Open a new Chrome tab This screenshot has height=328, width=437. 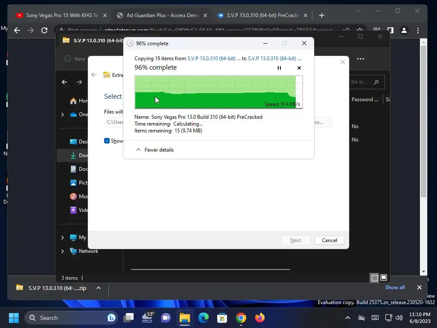pyautogui.click(x=322, y=15)
